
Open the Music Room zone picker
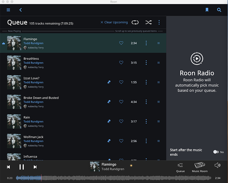coord(200,167)
